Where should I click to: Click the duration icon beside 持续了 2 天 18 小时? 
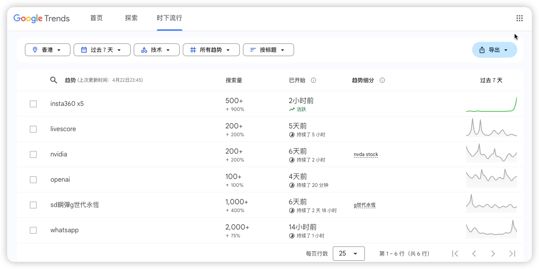(x=292, y=211)
